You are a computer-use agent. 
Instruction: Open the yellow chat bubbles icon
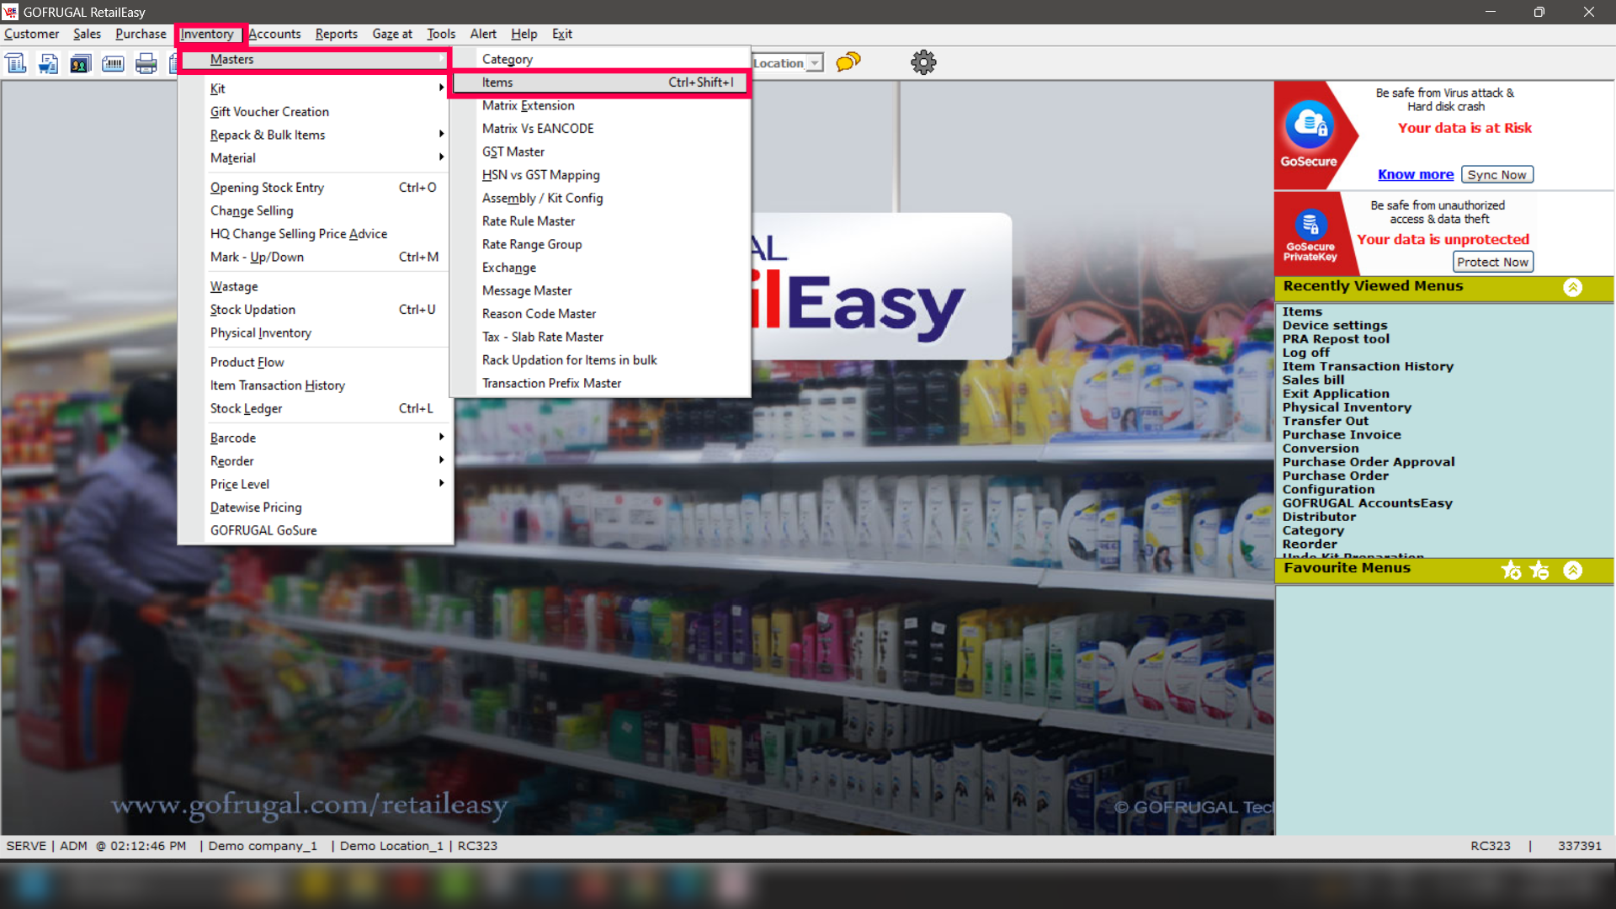pyautogui.click(x=848, y=62)
